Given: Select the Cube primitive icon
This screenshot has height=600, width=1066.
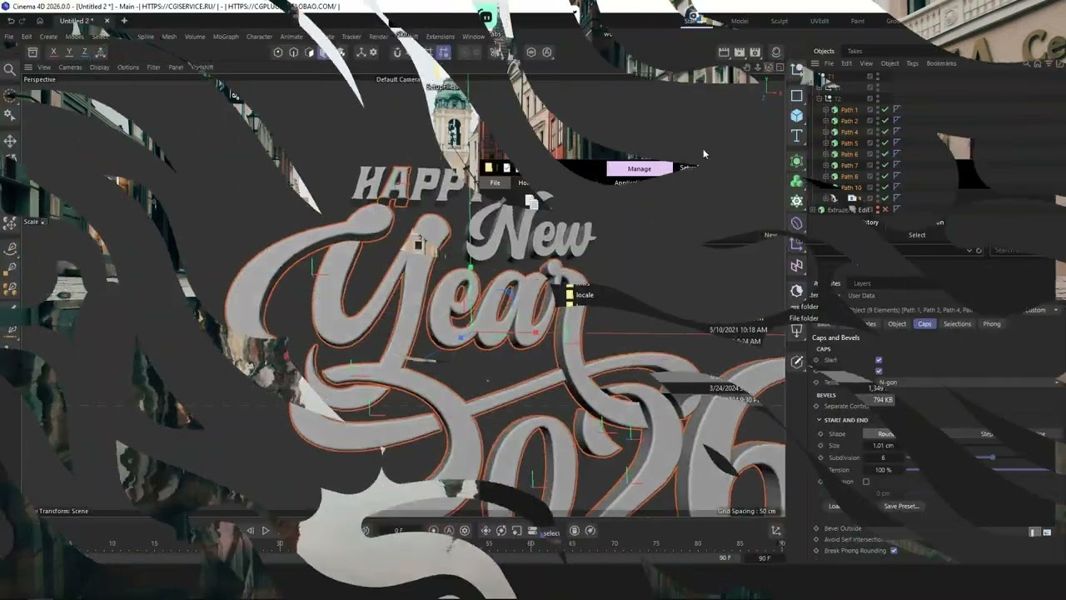Looking at the screenshot, I should click(x=797, y=116).
